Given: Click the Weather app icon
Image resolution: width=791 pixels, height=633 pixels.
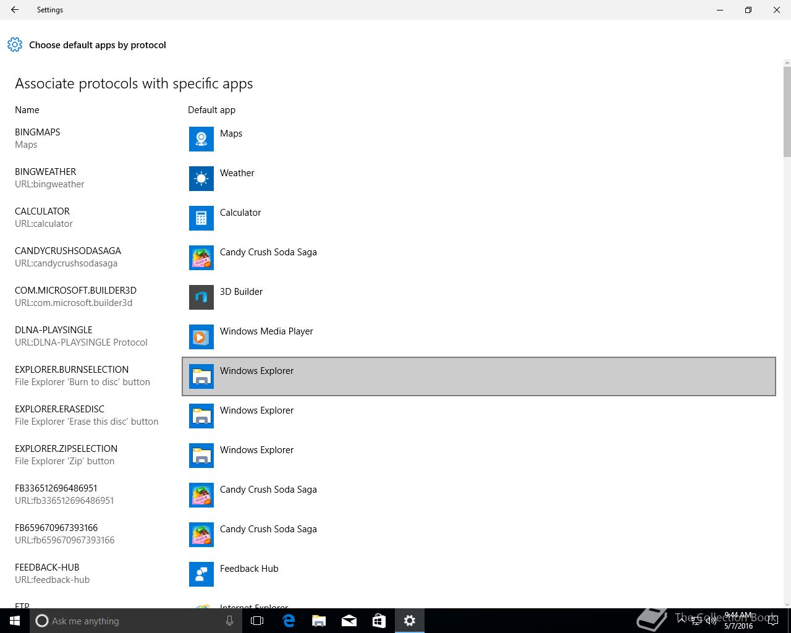Looking at the screenshot, I should click(x=201, y=179).
